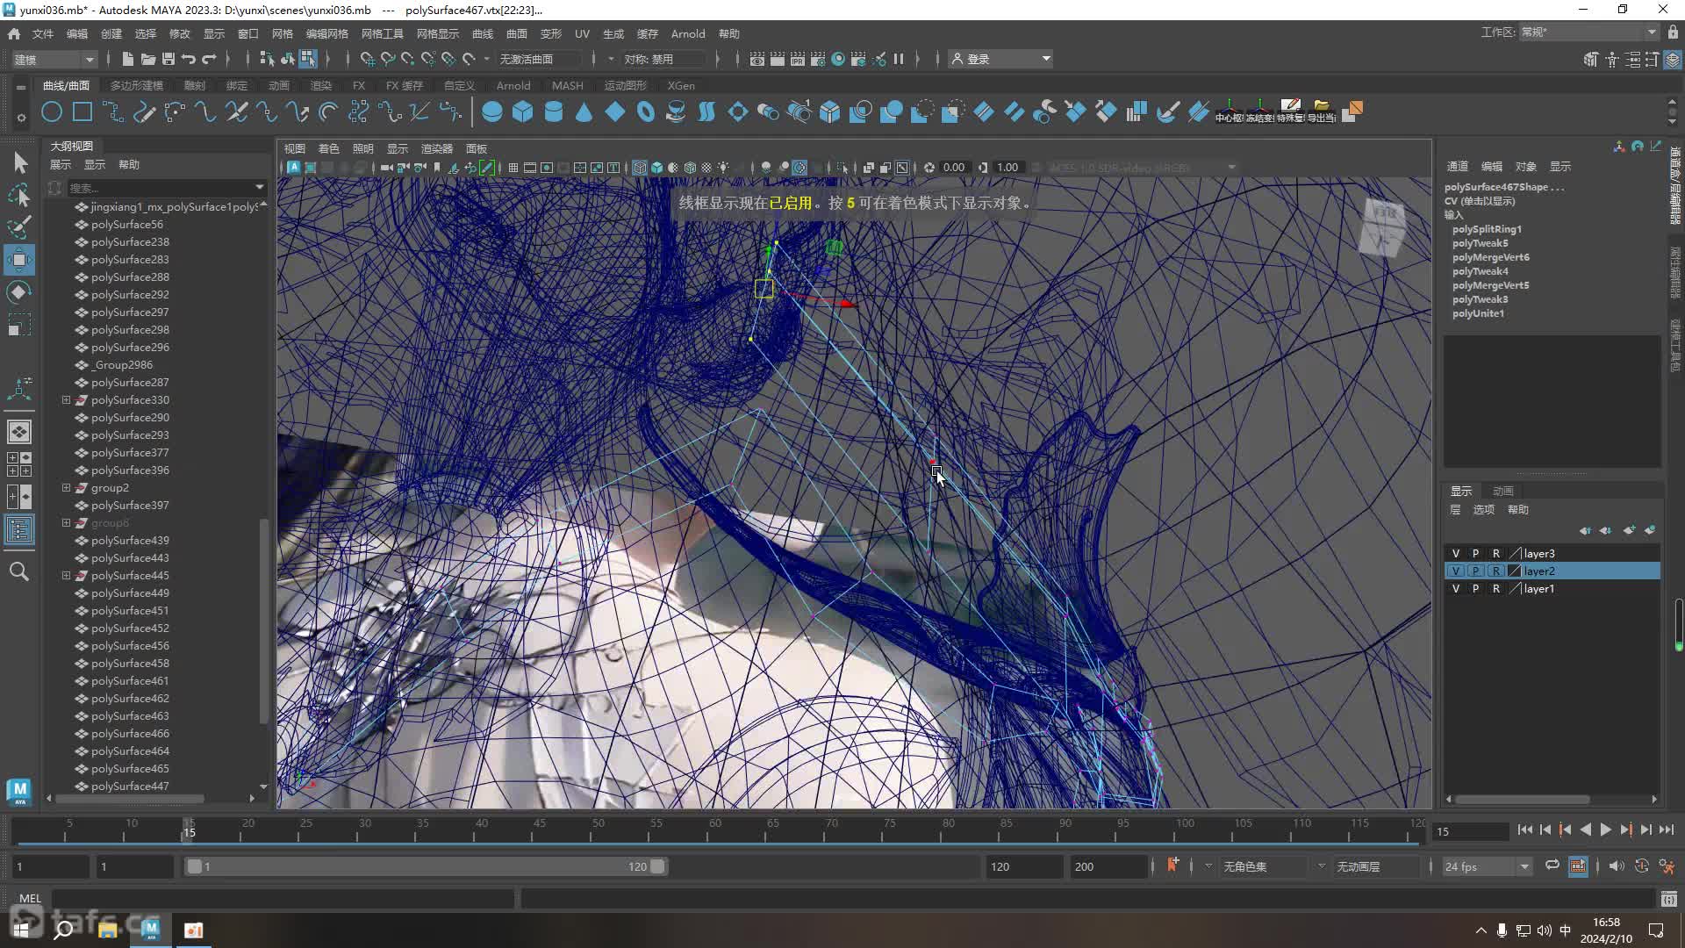This screenshot has width=1685, height=948.
Task: Click the Undo arrow icon
Action: click(189, 59)
